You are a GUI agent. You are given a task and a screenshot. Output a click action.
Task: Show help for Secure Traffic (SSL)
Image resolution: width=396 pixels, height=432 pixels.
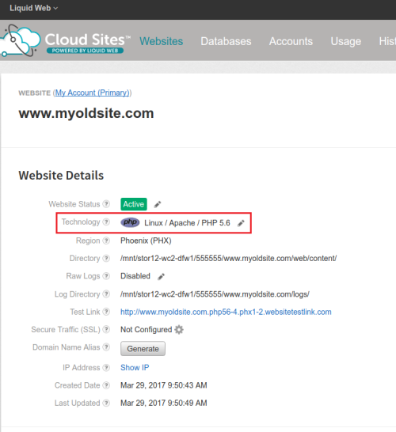(x=106, y=329)
